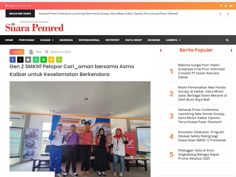
Task: Share article on LINE
Action: [44, 60]
